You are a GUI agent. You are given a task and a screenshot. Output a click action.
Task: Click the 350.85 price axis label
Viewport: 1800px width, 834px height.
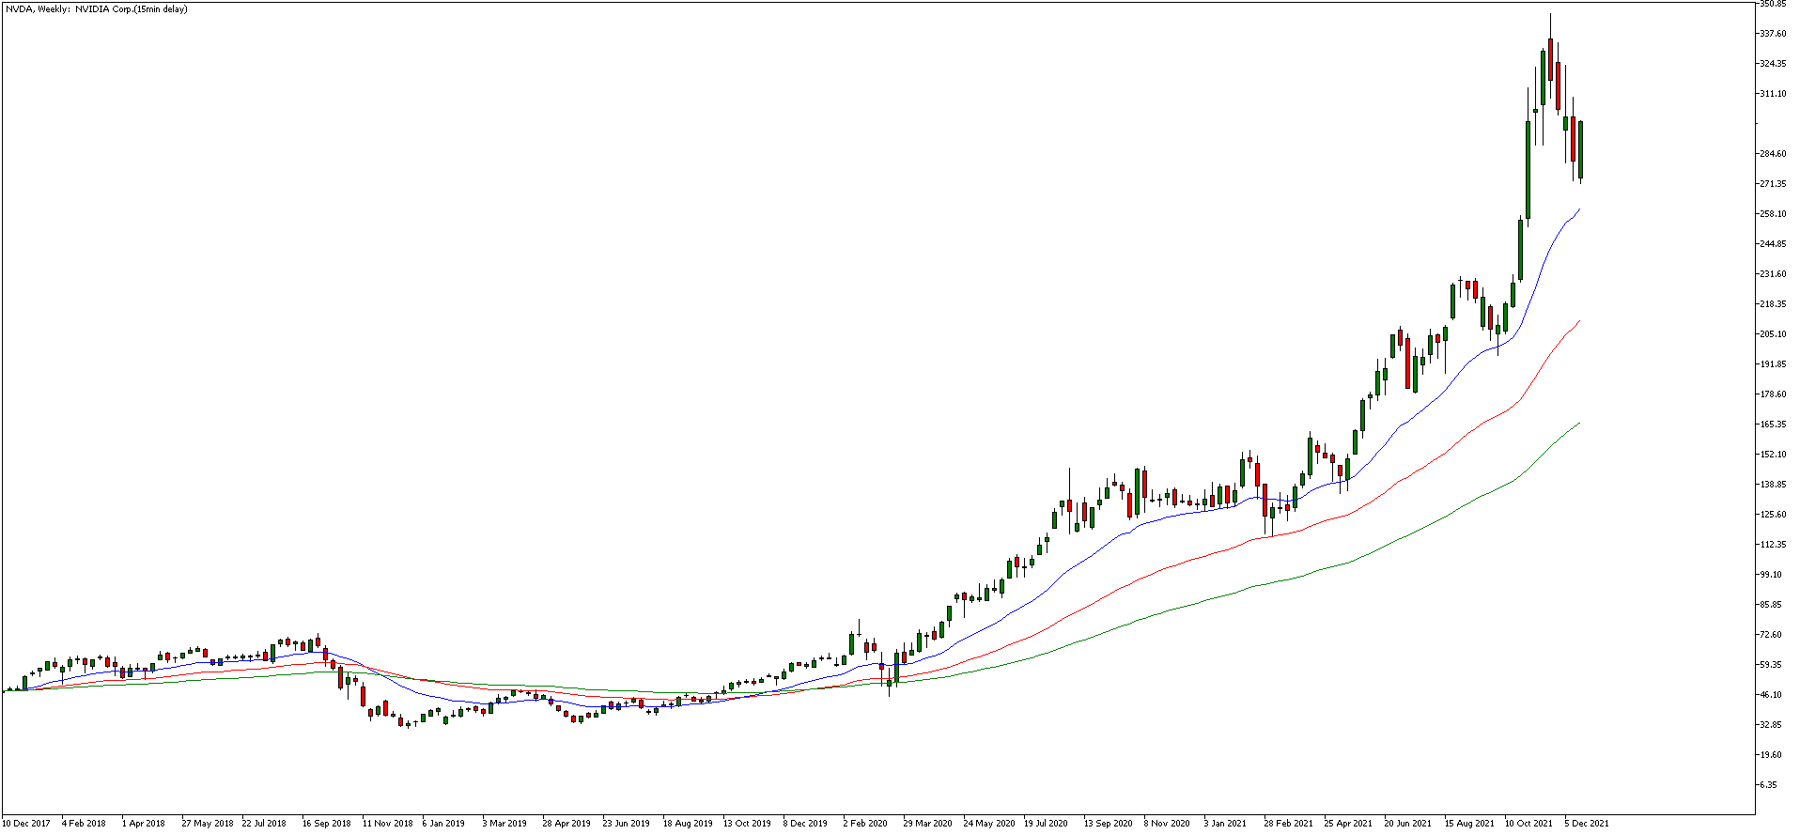click(1773, 4)
